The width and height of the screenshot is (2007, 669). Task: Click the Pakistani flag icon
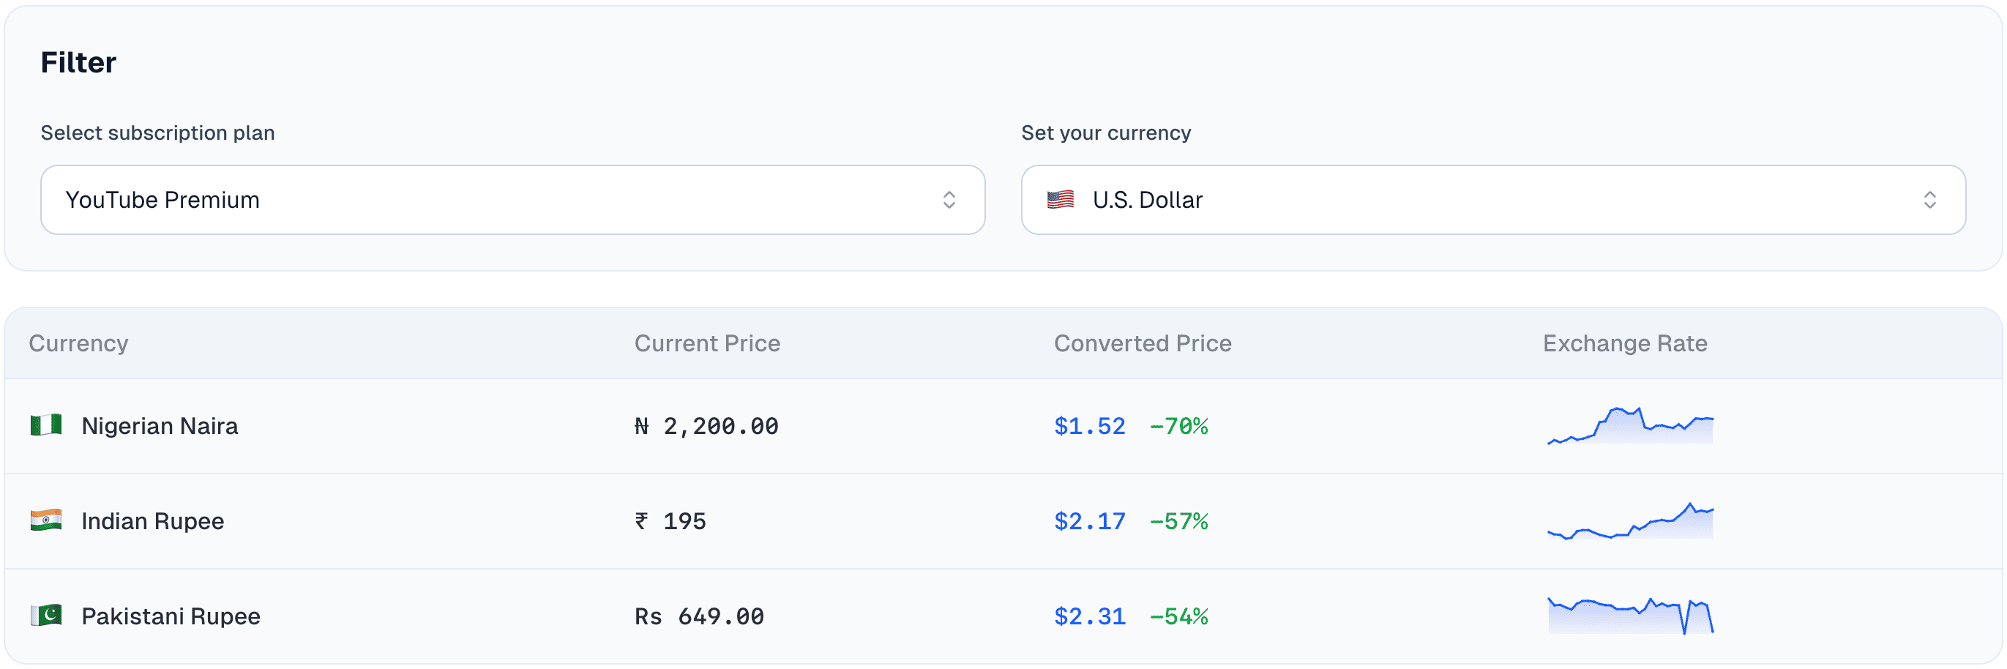47,616
